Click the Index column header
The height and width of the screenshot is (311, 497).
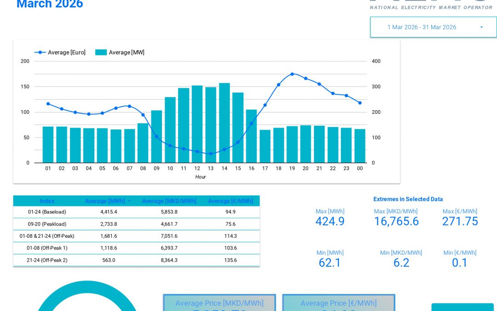[47, 201]
